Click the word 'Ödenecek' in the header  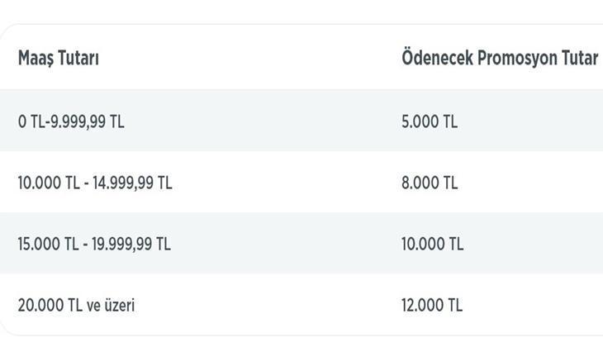pos(437,59)
